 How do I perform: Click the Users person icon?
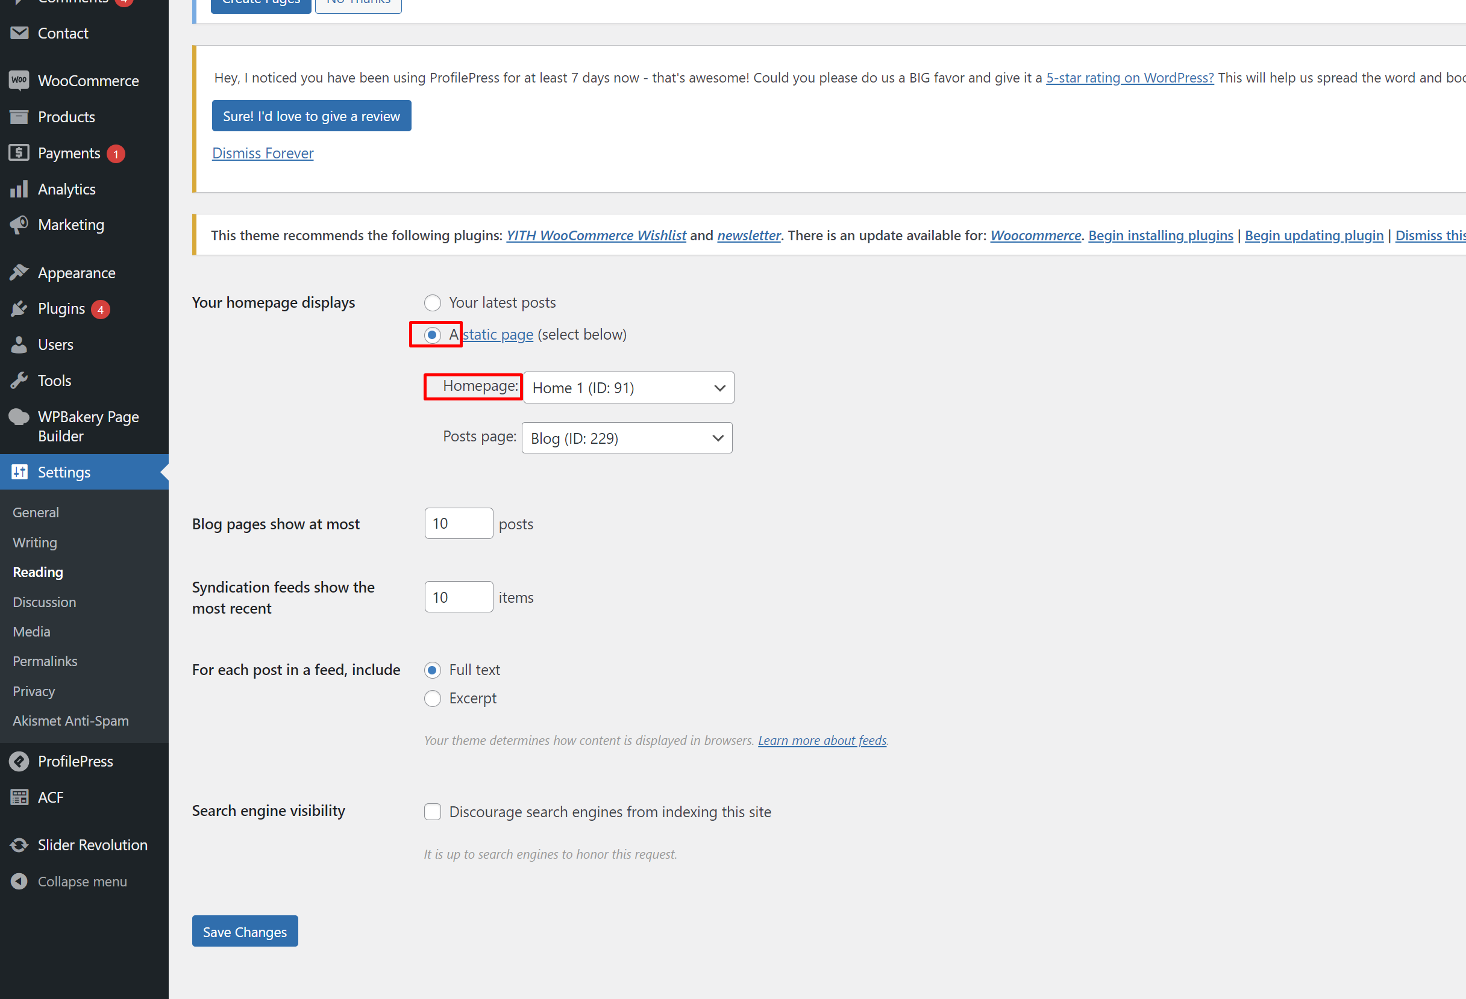click(19, 344)
